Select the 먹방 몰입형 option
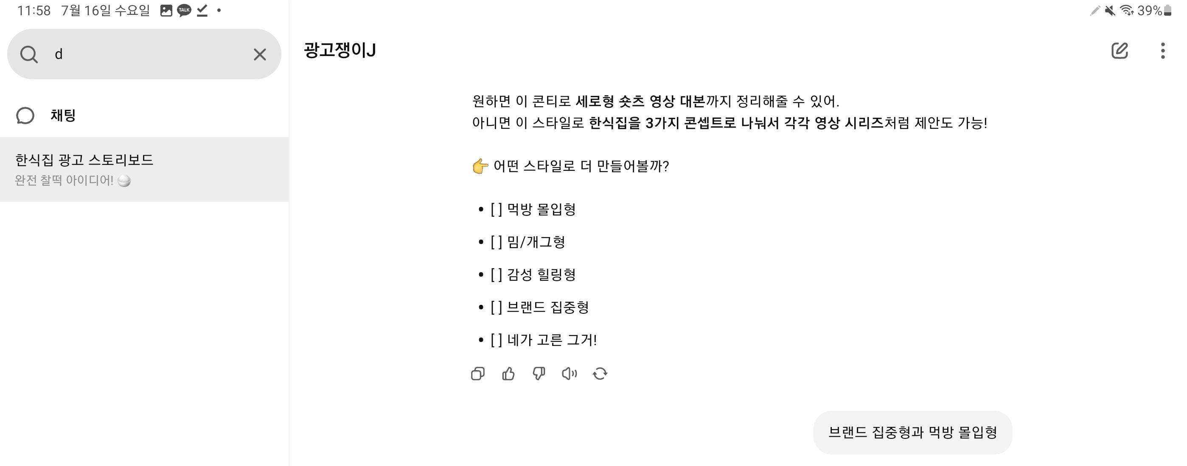Viewport: 1187px width, 466px height. pyautogui.click(x=533, y=209)
